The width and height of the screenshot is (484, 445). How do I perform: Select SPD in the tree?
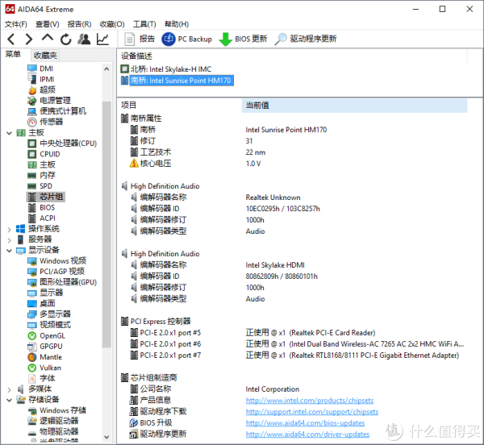coord(40,186)
